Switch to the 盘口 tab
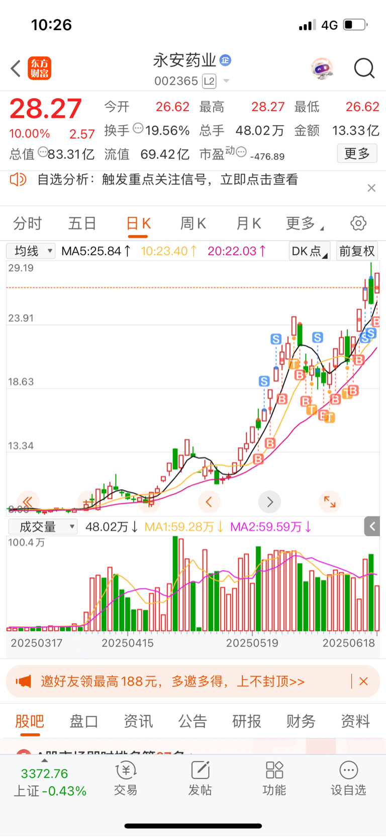 point(84,721)
